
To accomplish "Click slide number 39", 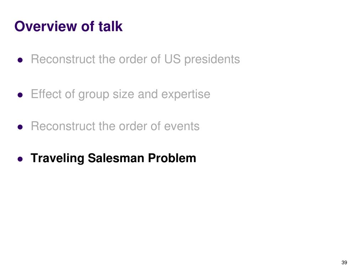I will (x=344, y=263).
